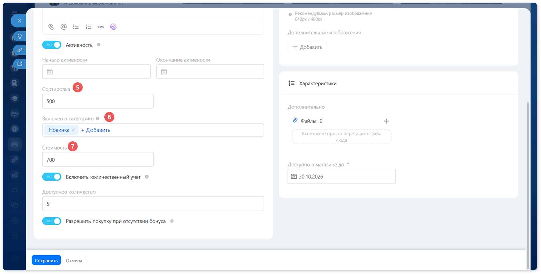This screenshot has height=274, width=541.
Task: Click the plus icon next to Файлы
Action: click(x=386, y=121)
